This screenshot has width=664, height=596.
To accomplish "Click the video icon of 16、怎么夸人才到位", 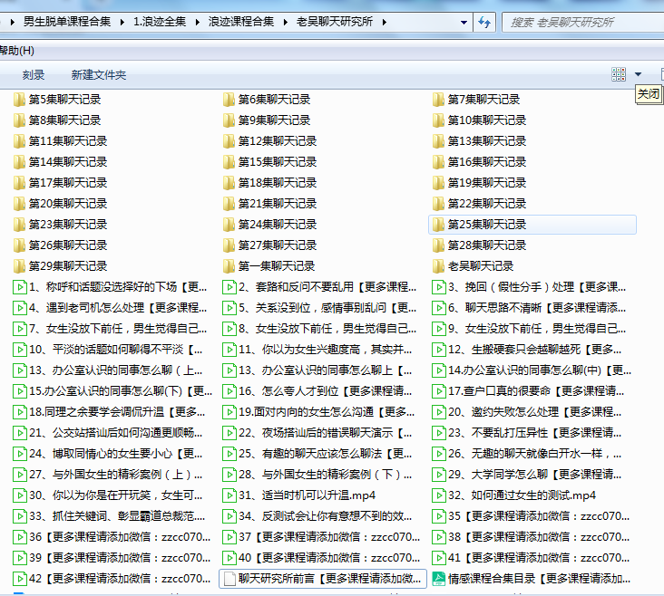I will [229, 391].
